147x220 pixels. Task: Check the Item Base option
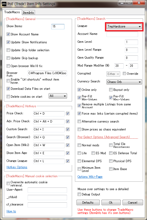(111, 169)
